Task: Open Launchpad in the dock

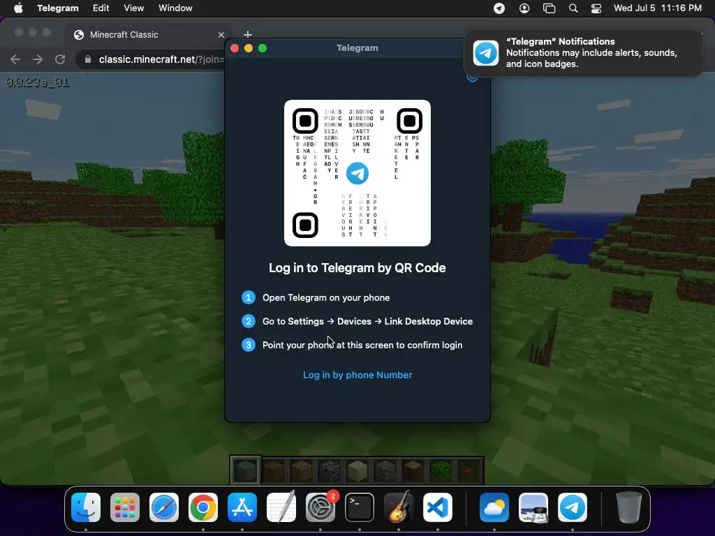Action: coord(125,507)
